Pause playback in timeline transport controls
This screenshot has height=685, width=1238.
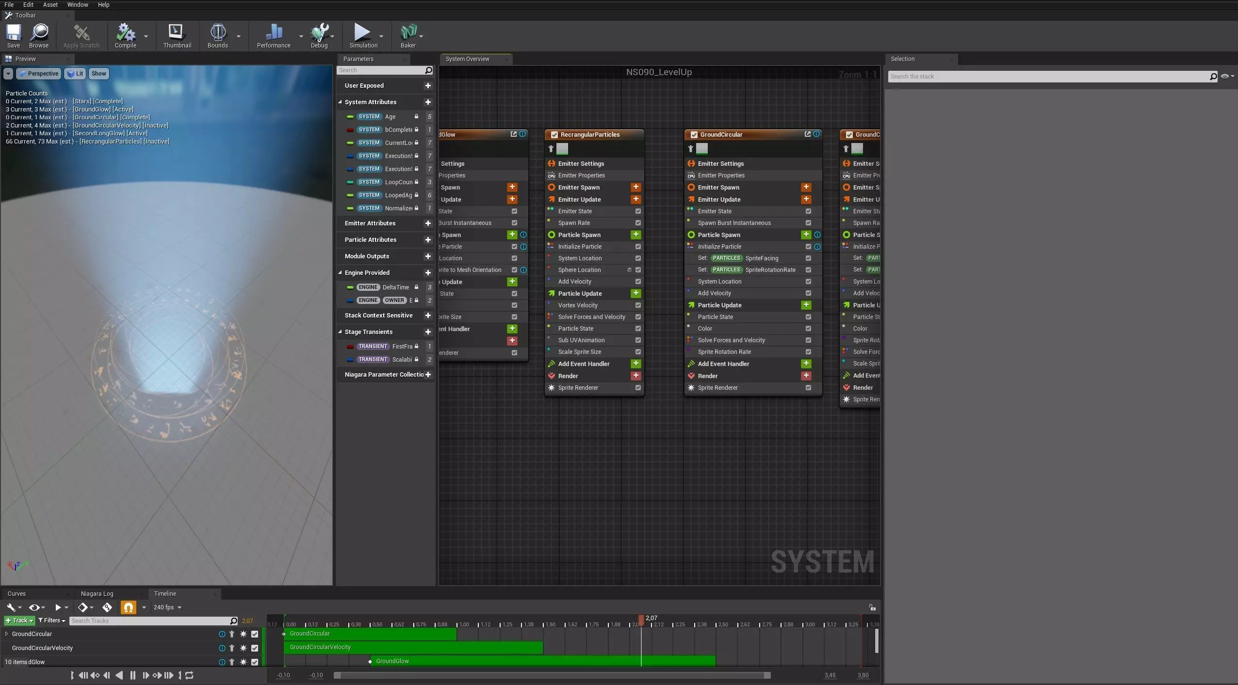click(x=132, y=675)
